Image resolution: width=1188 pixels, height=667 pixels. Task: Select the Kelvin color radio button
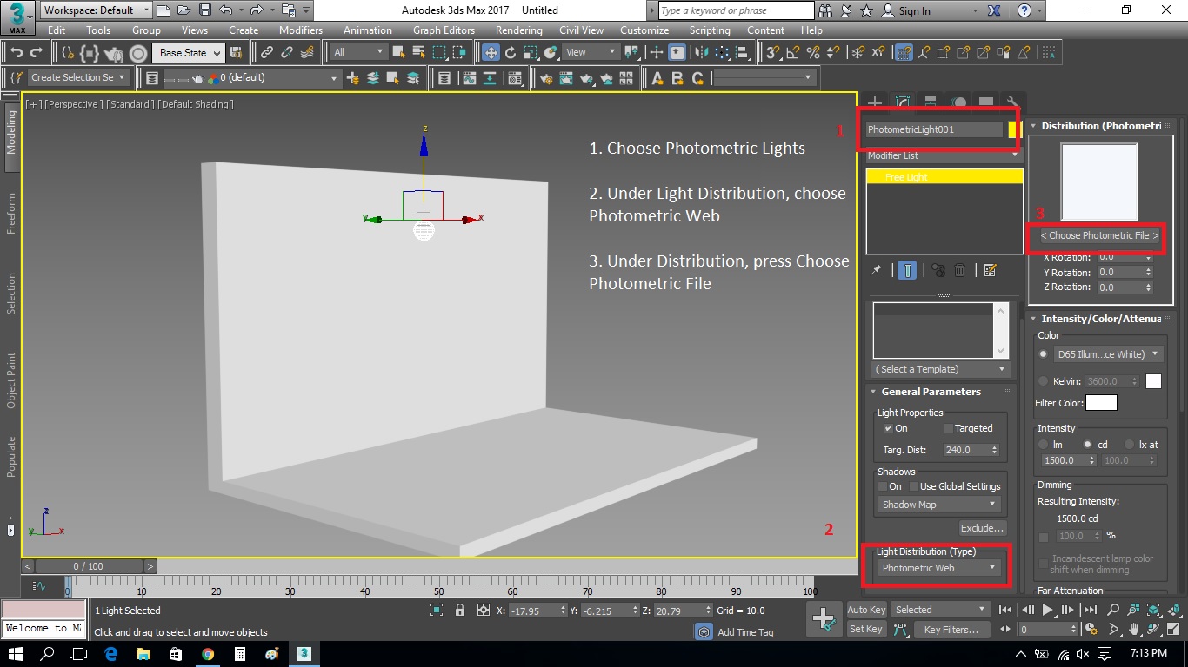[x=1044, y=381]
